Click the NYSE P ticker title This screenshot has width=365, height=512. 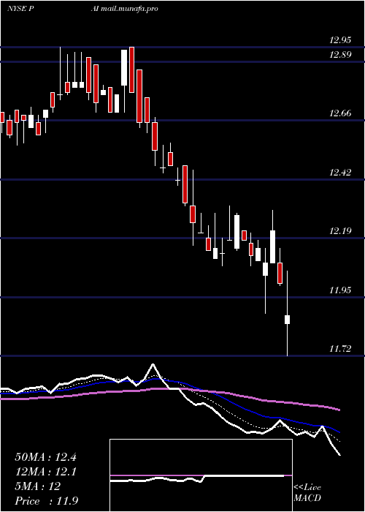(20, 9)
